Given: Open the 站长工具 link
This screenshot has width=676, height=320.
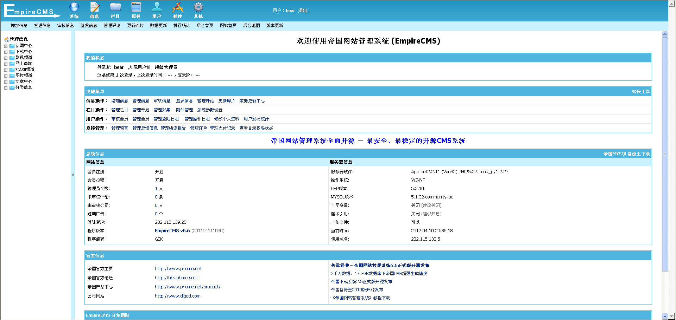Looking at the screenshot, I should [x=641, y=92].
